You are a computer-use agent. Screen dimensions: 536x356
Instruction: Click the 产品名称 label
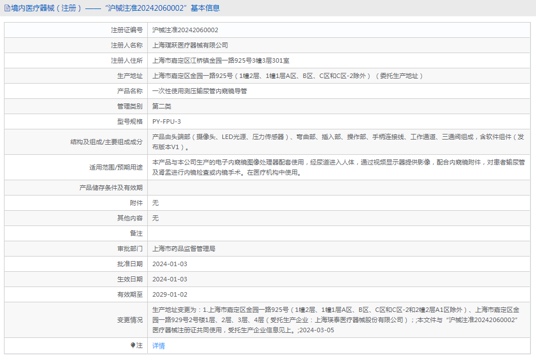pos(130,91)
